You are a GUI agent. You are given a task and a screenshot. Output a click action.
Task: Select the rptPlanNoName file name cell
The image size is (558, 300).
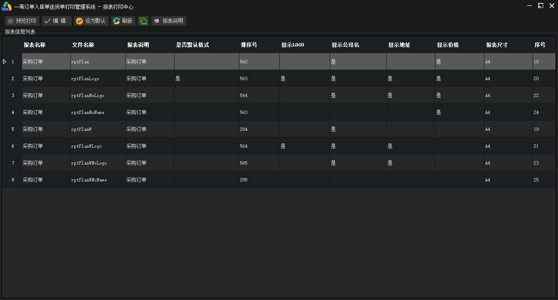[98, 112]
